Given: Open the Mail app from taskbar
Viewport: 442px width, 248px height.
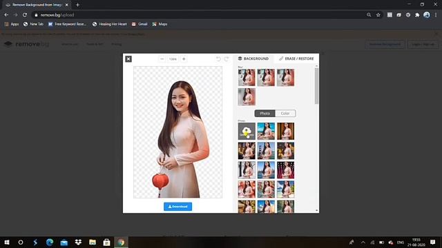Looking at the screenshot, I should 64,242.
